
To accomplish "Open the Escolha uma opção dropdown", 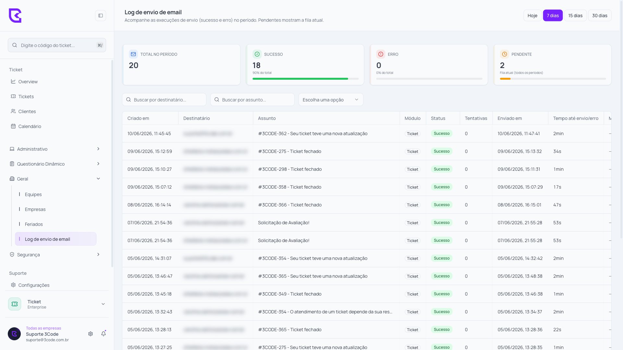I will click(331, 100).
